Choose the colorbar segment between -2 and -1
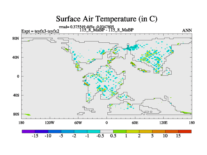This screenshot has height=155, width=207. [x=80, y=131]
